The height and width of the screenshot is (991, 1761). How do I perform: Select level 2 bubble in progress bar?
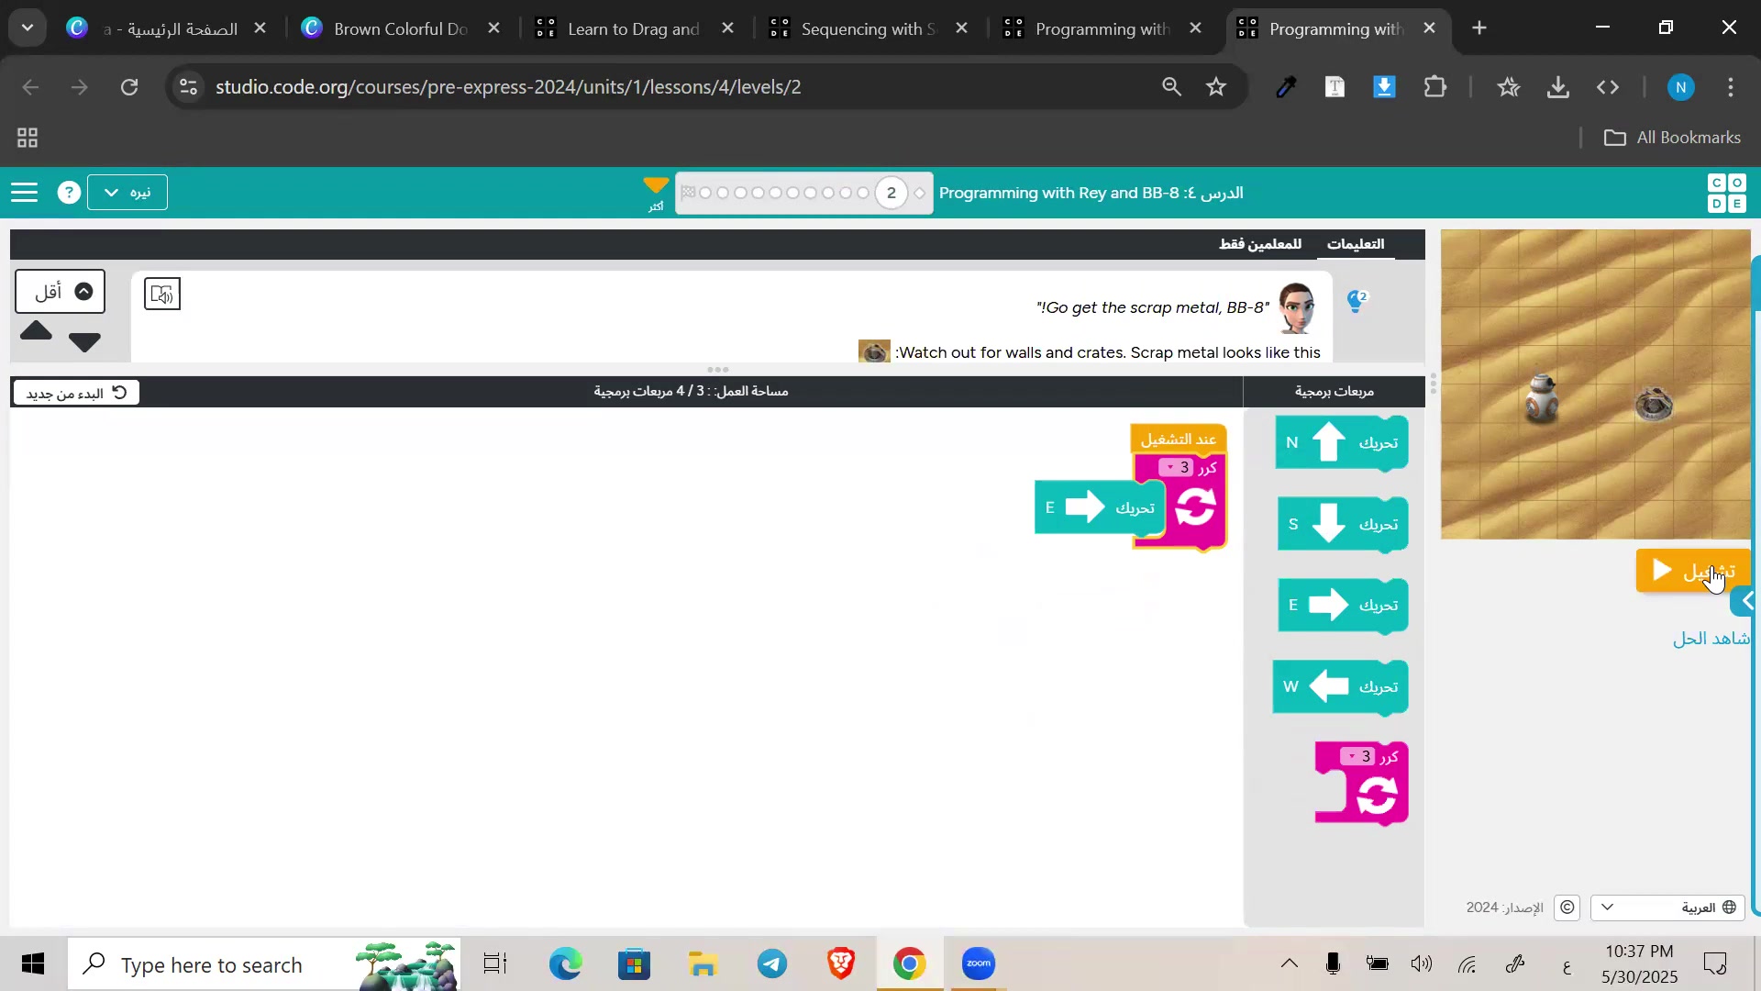point(891,193)
